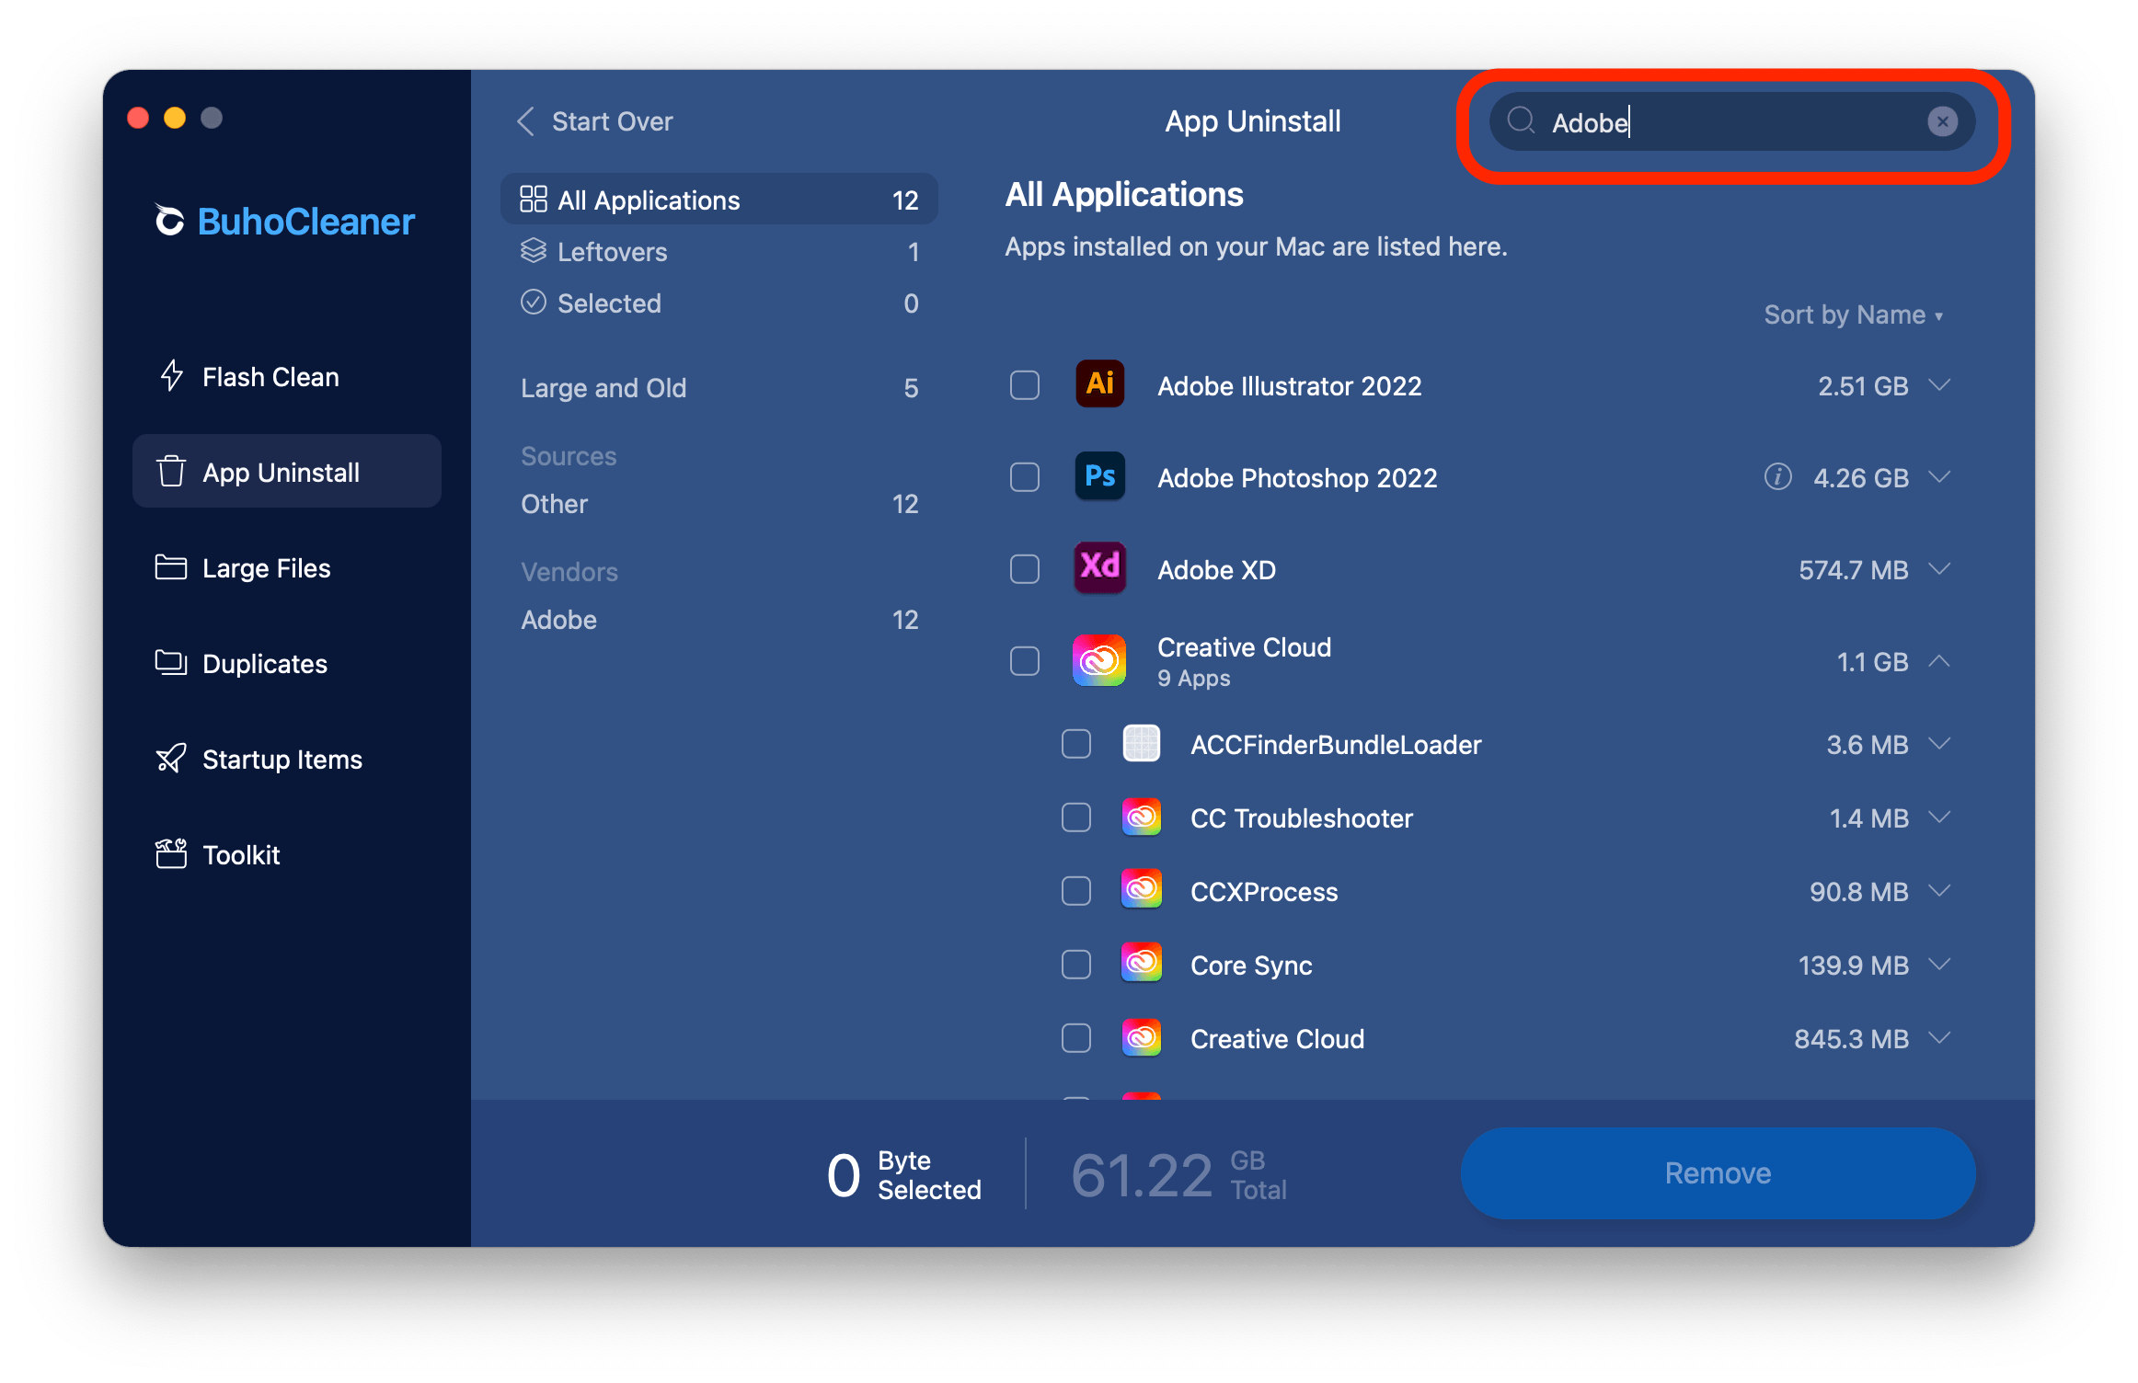Go back with Start Over
Viewport: 2138px width, 1383px height.
pos(595,121)
